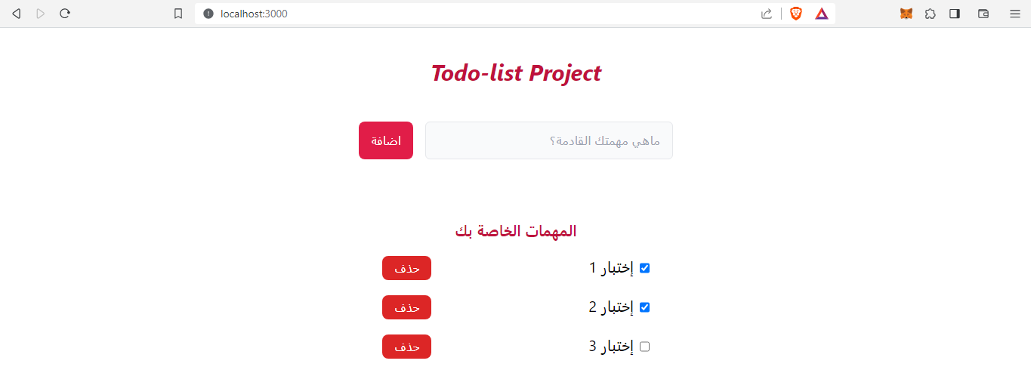The image size is (1031, 373).
Task: Toggle the browser sidebar panel icon
Action: tap(955, 14)
